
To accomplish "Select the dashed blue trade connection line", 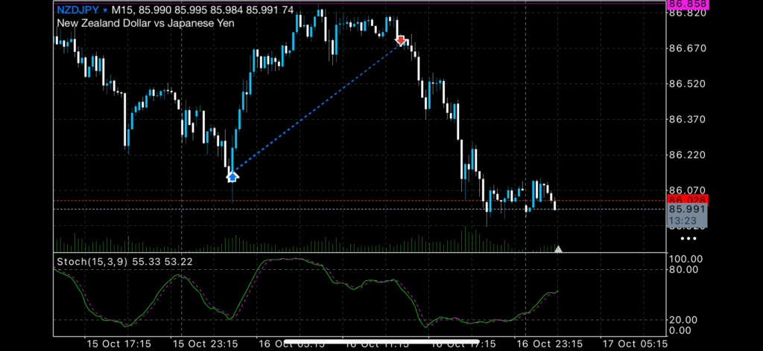I will (317, 109).
